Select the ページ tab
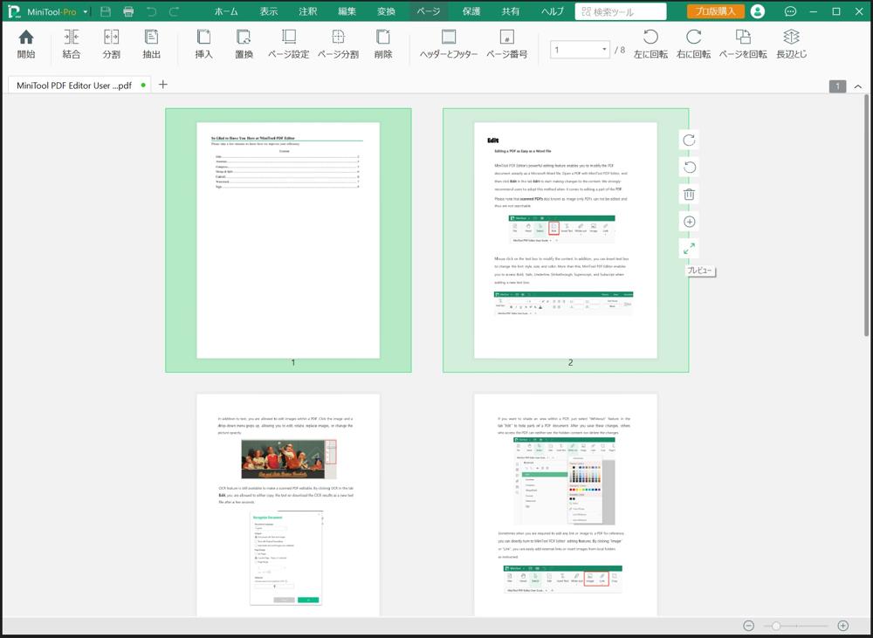 click(x=428, y=11)
